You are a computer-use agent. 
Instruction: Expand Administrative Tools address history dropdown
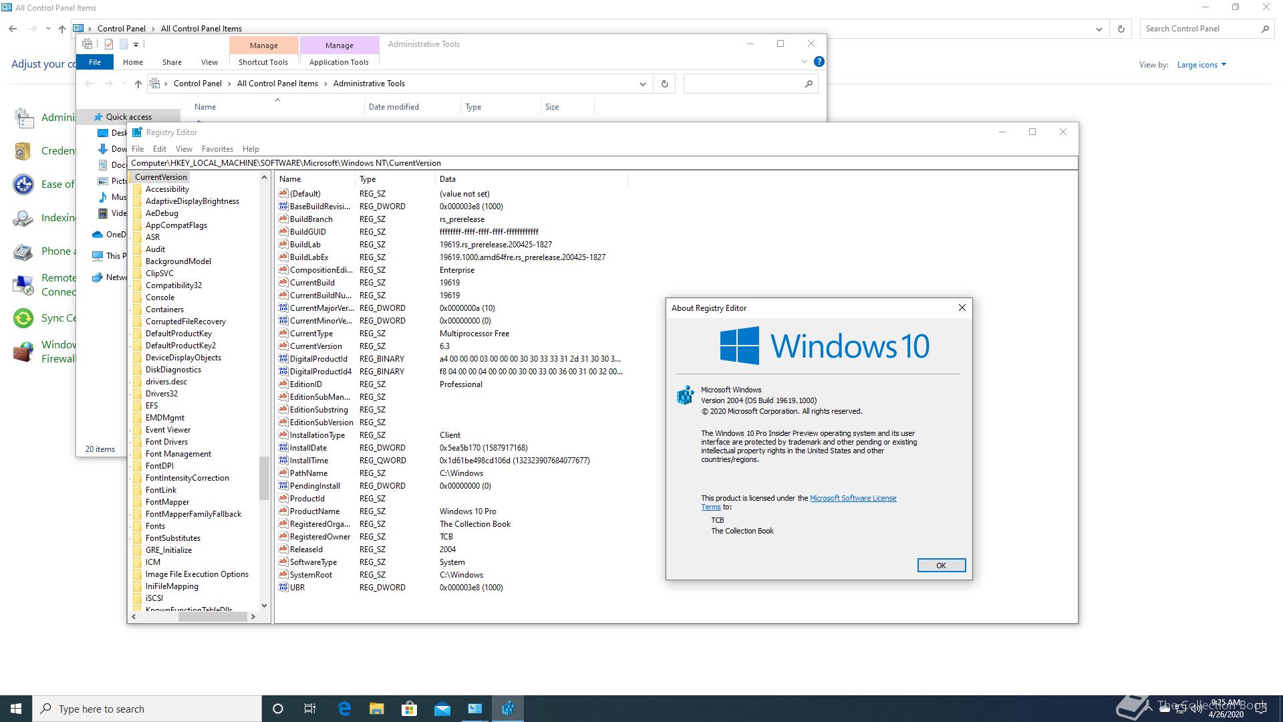coord(642,84)
